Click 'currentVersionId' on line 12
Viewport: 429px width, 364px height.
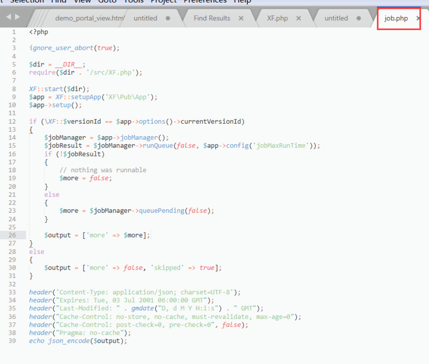tap(211, 122)
